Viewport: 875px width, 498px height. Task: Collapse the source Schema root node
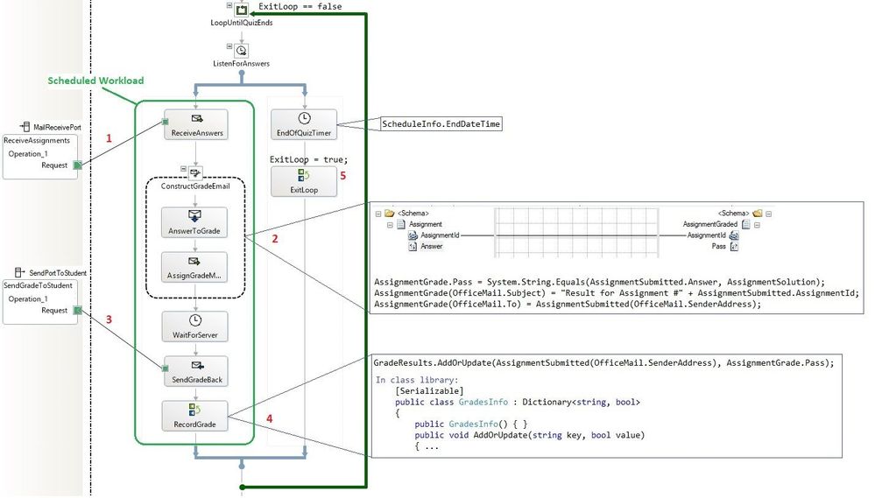point(378,214)
